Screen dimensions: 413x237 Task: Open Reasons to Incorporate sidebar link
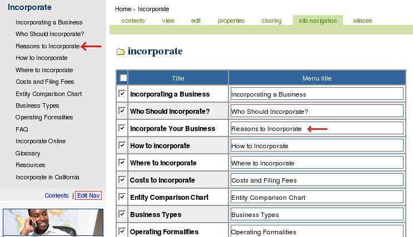point(47,46)
